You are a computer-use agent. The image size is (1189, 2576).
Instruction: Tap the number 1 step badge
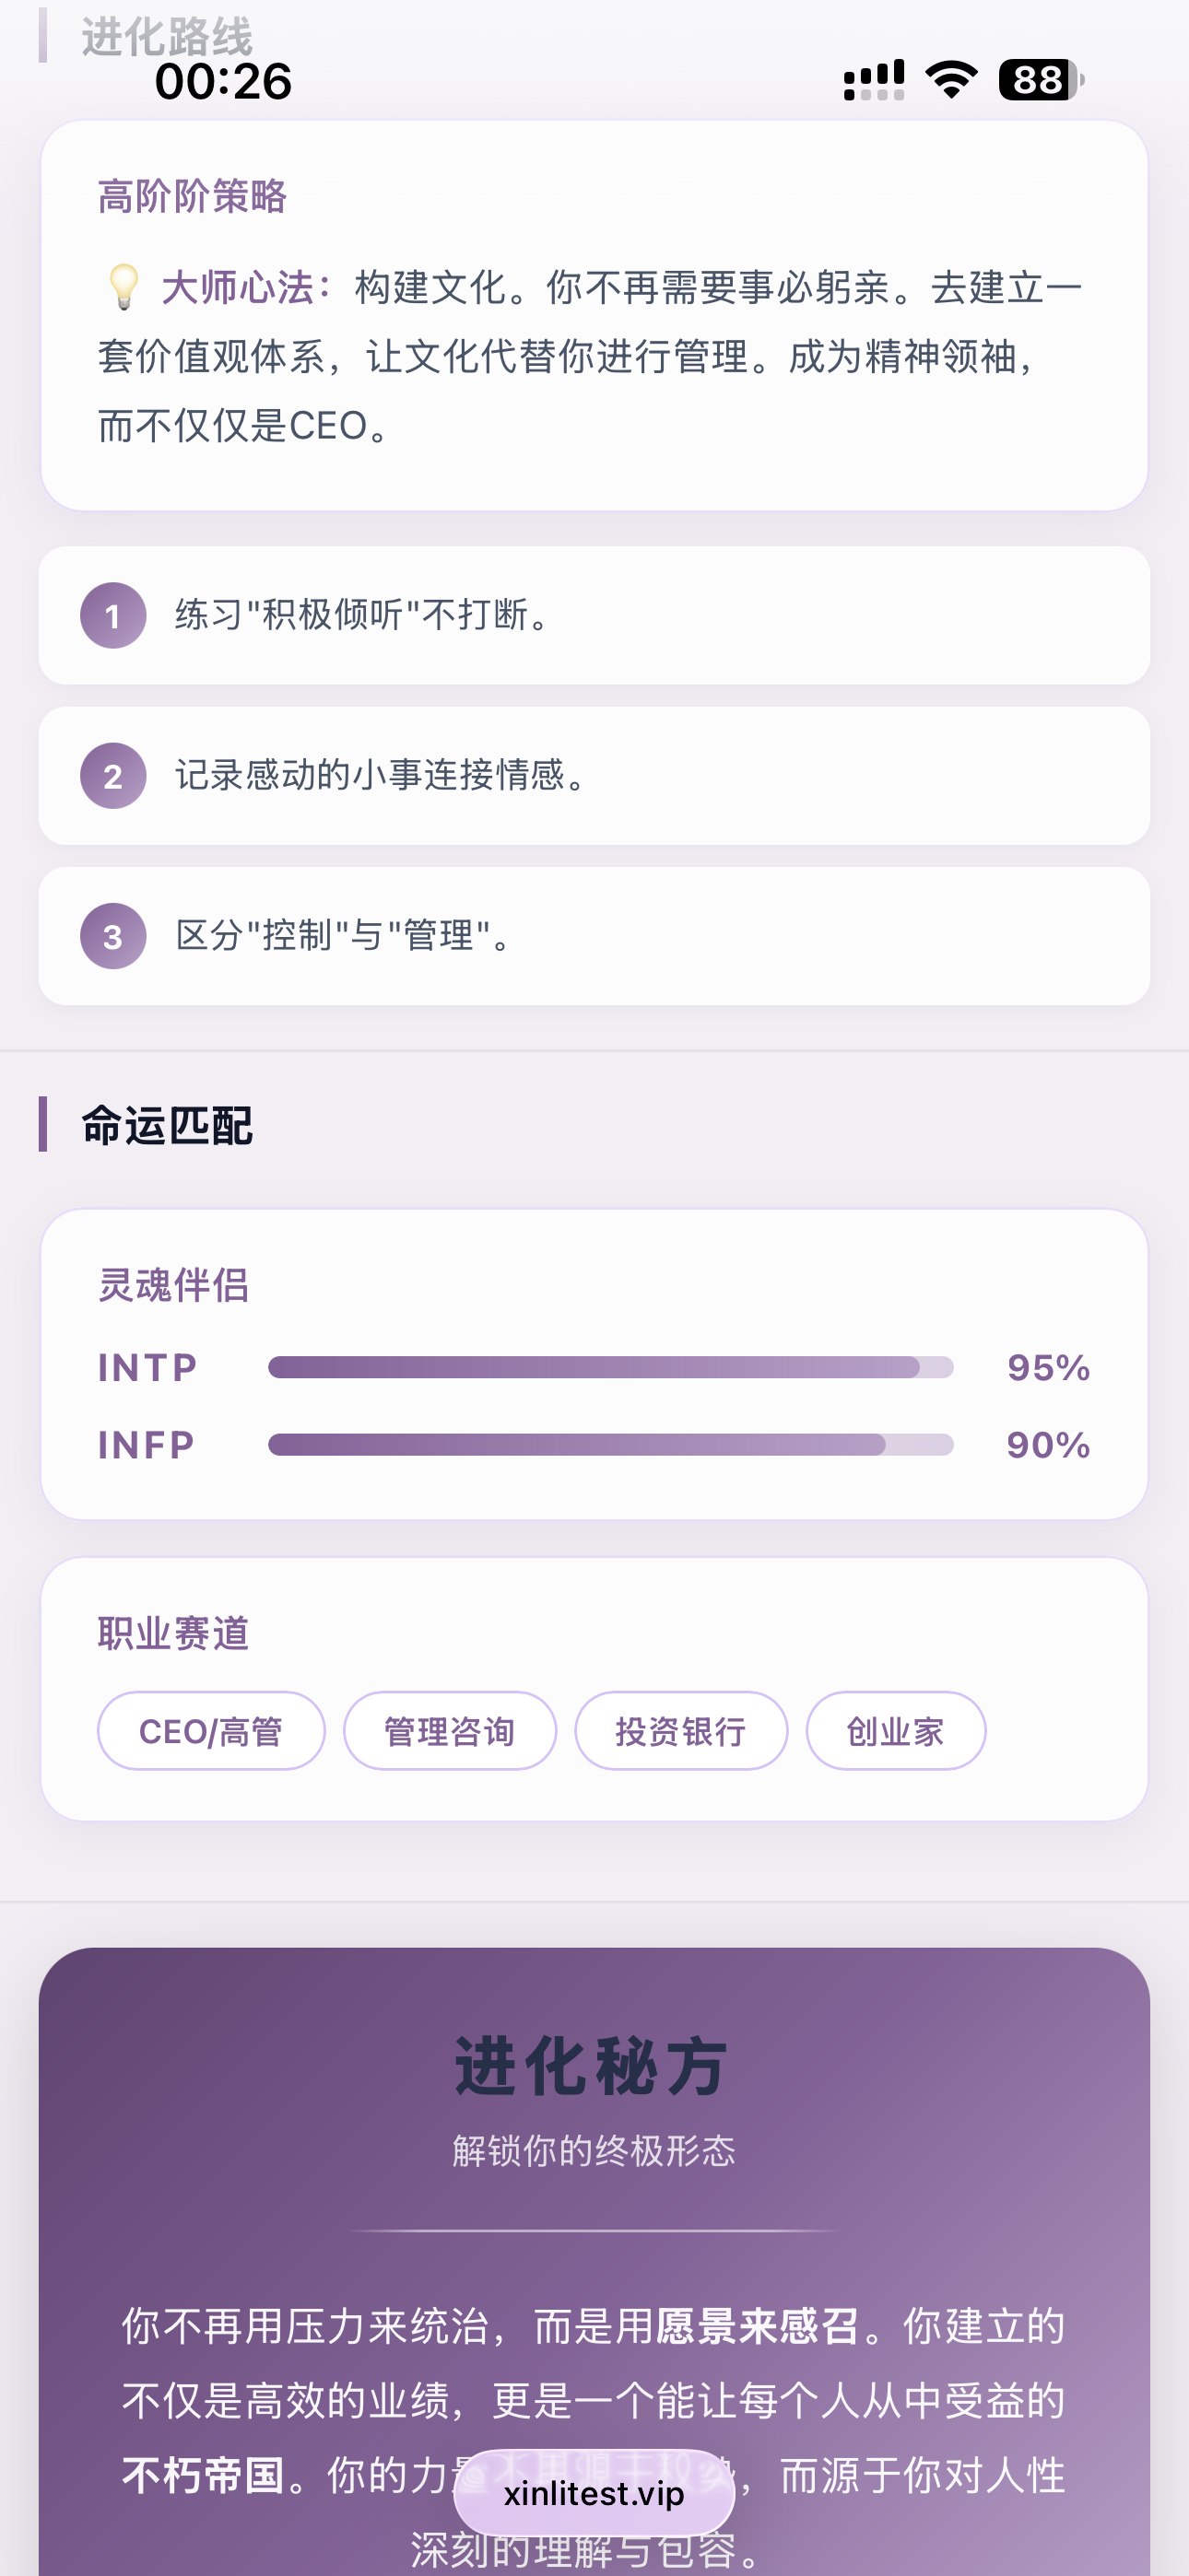tap(113, 615)
